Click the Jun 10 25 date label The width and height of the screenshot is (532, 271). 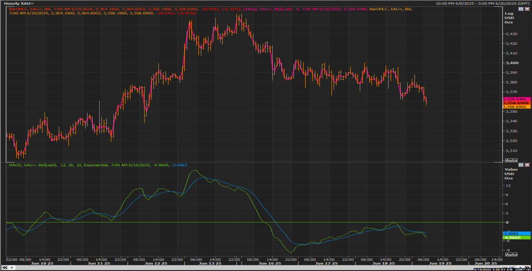[x=42, y=263]
